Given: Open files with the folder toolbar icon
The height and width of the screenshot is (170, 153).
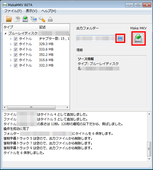Looking at the screenshot, I should click(x=9, y=19).
